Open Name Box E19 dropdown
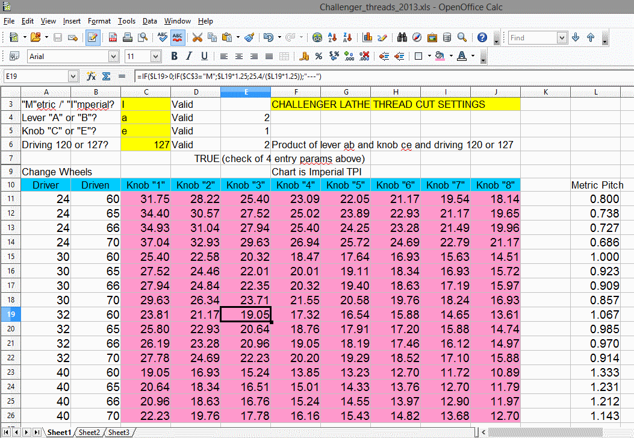The image size is (634, 438). coord(73,76)
